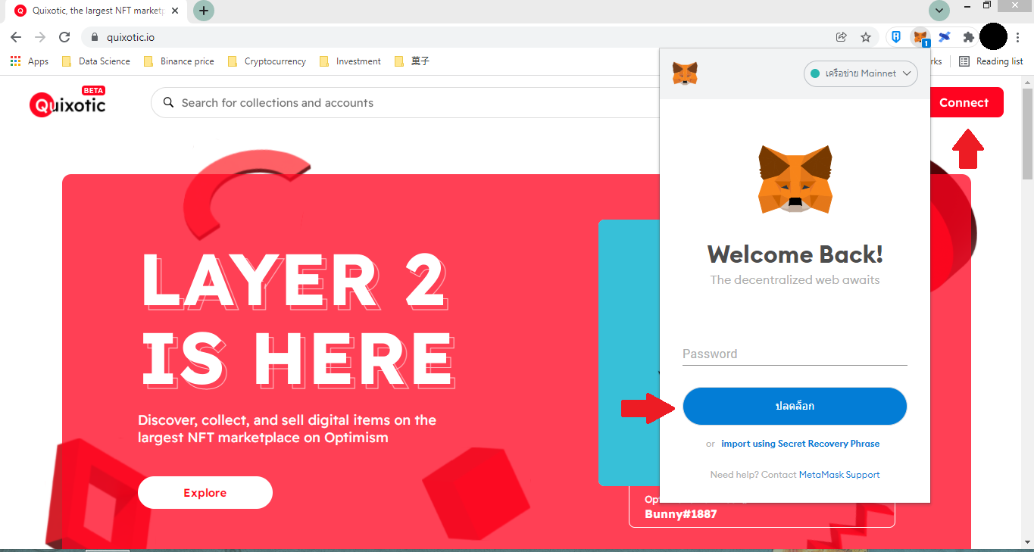
Task: Click the MetaMask fox extension icon
Action: coord(920,37)
